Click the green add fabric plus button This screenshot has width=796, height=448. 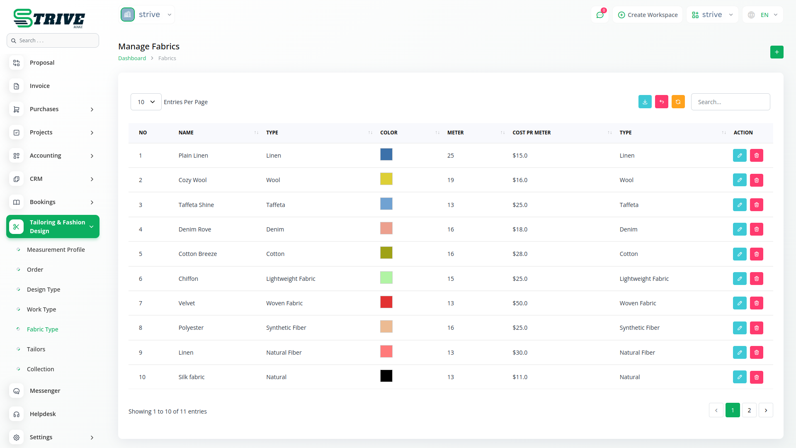coord(777,52)
